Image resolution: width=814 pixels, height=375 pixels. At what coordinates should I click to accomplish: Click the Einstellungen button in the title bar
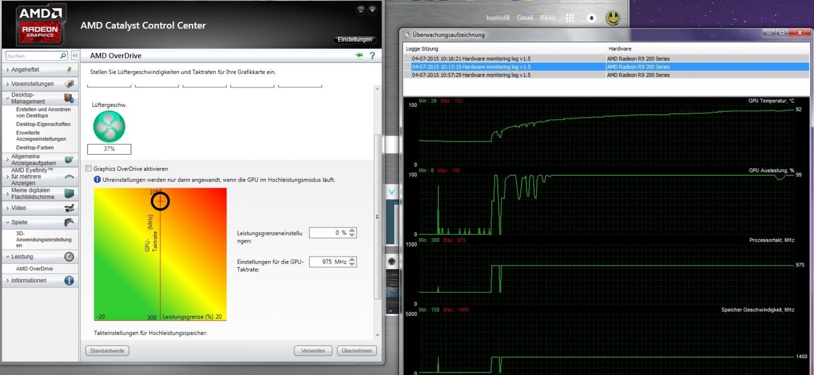coord(355,39)
